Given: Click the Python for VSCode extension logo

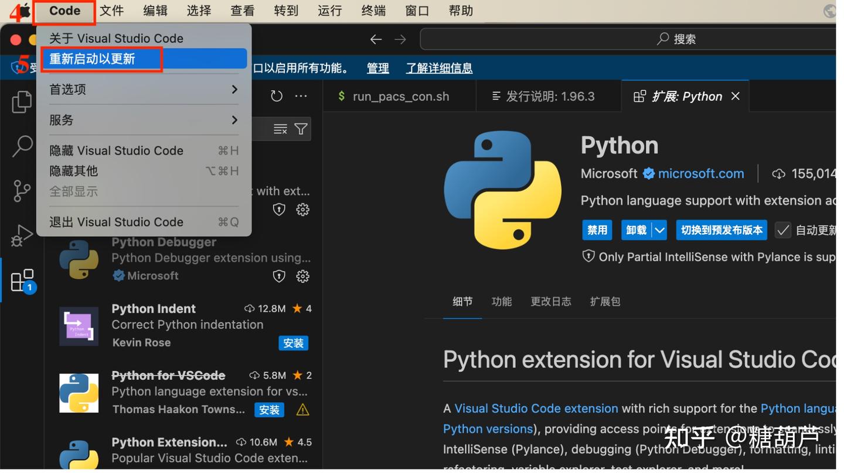Looking at the screenshot, I should point(79,393).
